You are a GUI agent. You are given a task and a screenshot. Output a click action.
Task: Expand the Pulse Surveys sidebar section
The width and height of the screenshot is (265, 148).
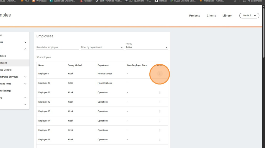(x=25, y=77)
